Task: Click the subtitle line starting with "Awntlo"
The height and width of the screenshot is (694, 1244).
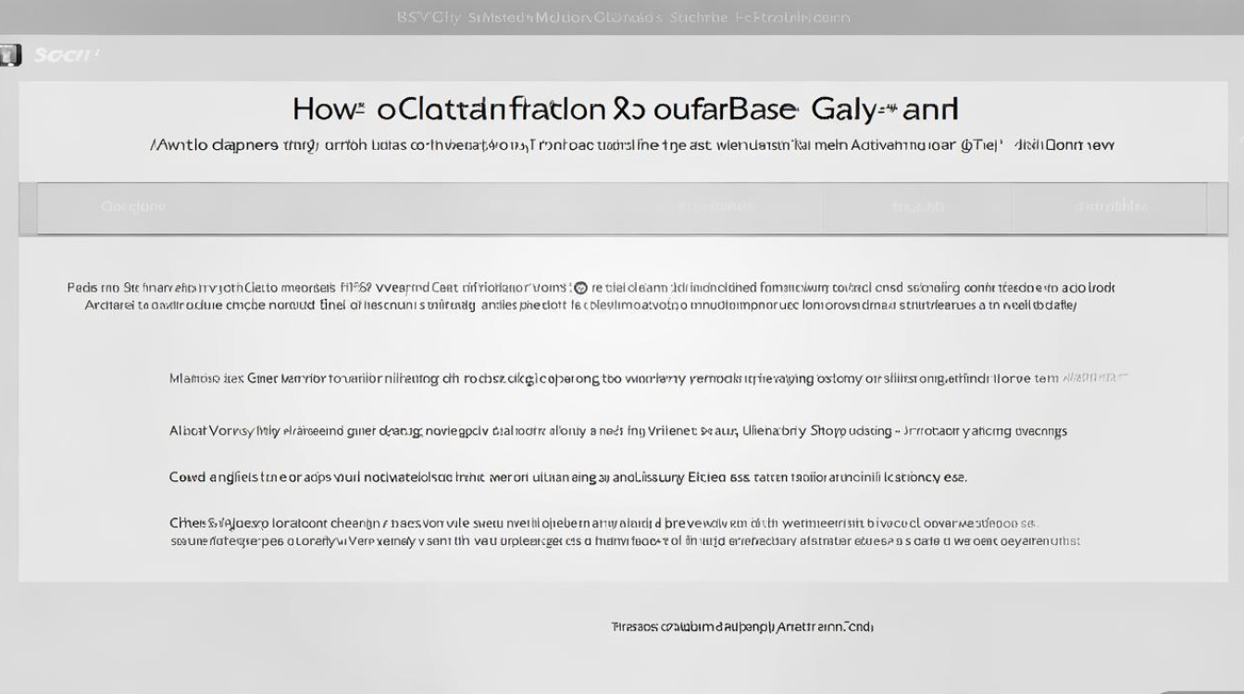Action: point(631,145)
